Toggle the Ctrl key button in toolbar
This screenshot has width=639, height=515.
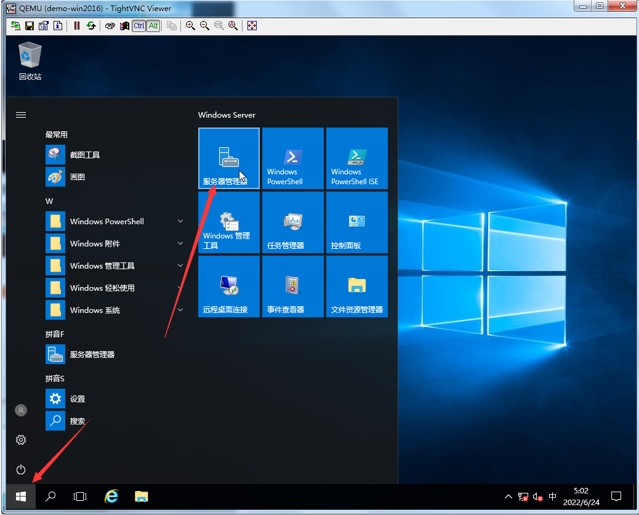[x=139, y=26]
